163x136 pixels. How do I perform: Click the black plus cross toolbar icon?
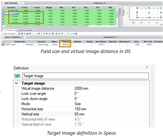click(x=25, y=34)
